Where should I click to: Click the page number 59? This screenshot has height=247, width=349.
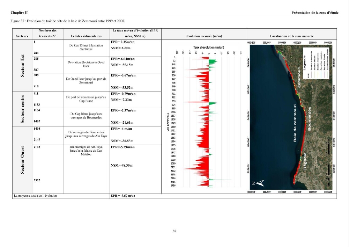coord(174,231)
